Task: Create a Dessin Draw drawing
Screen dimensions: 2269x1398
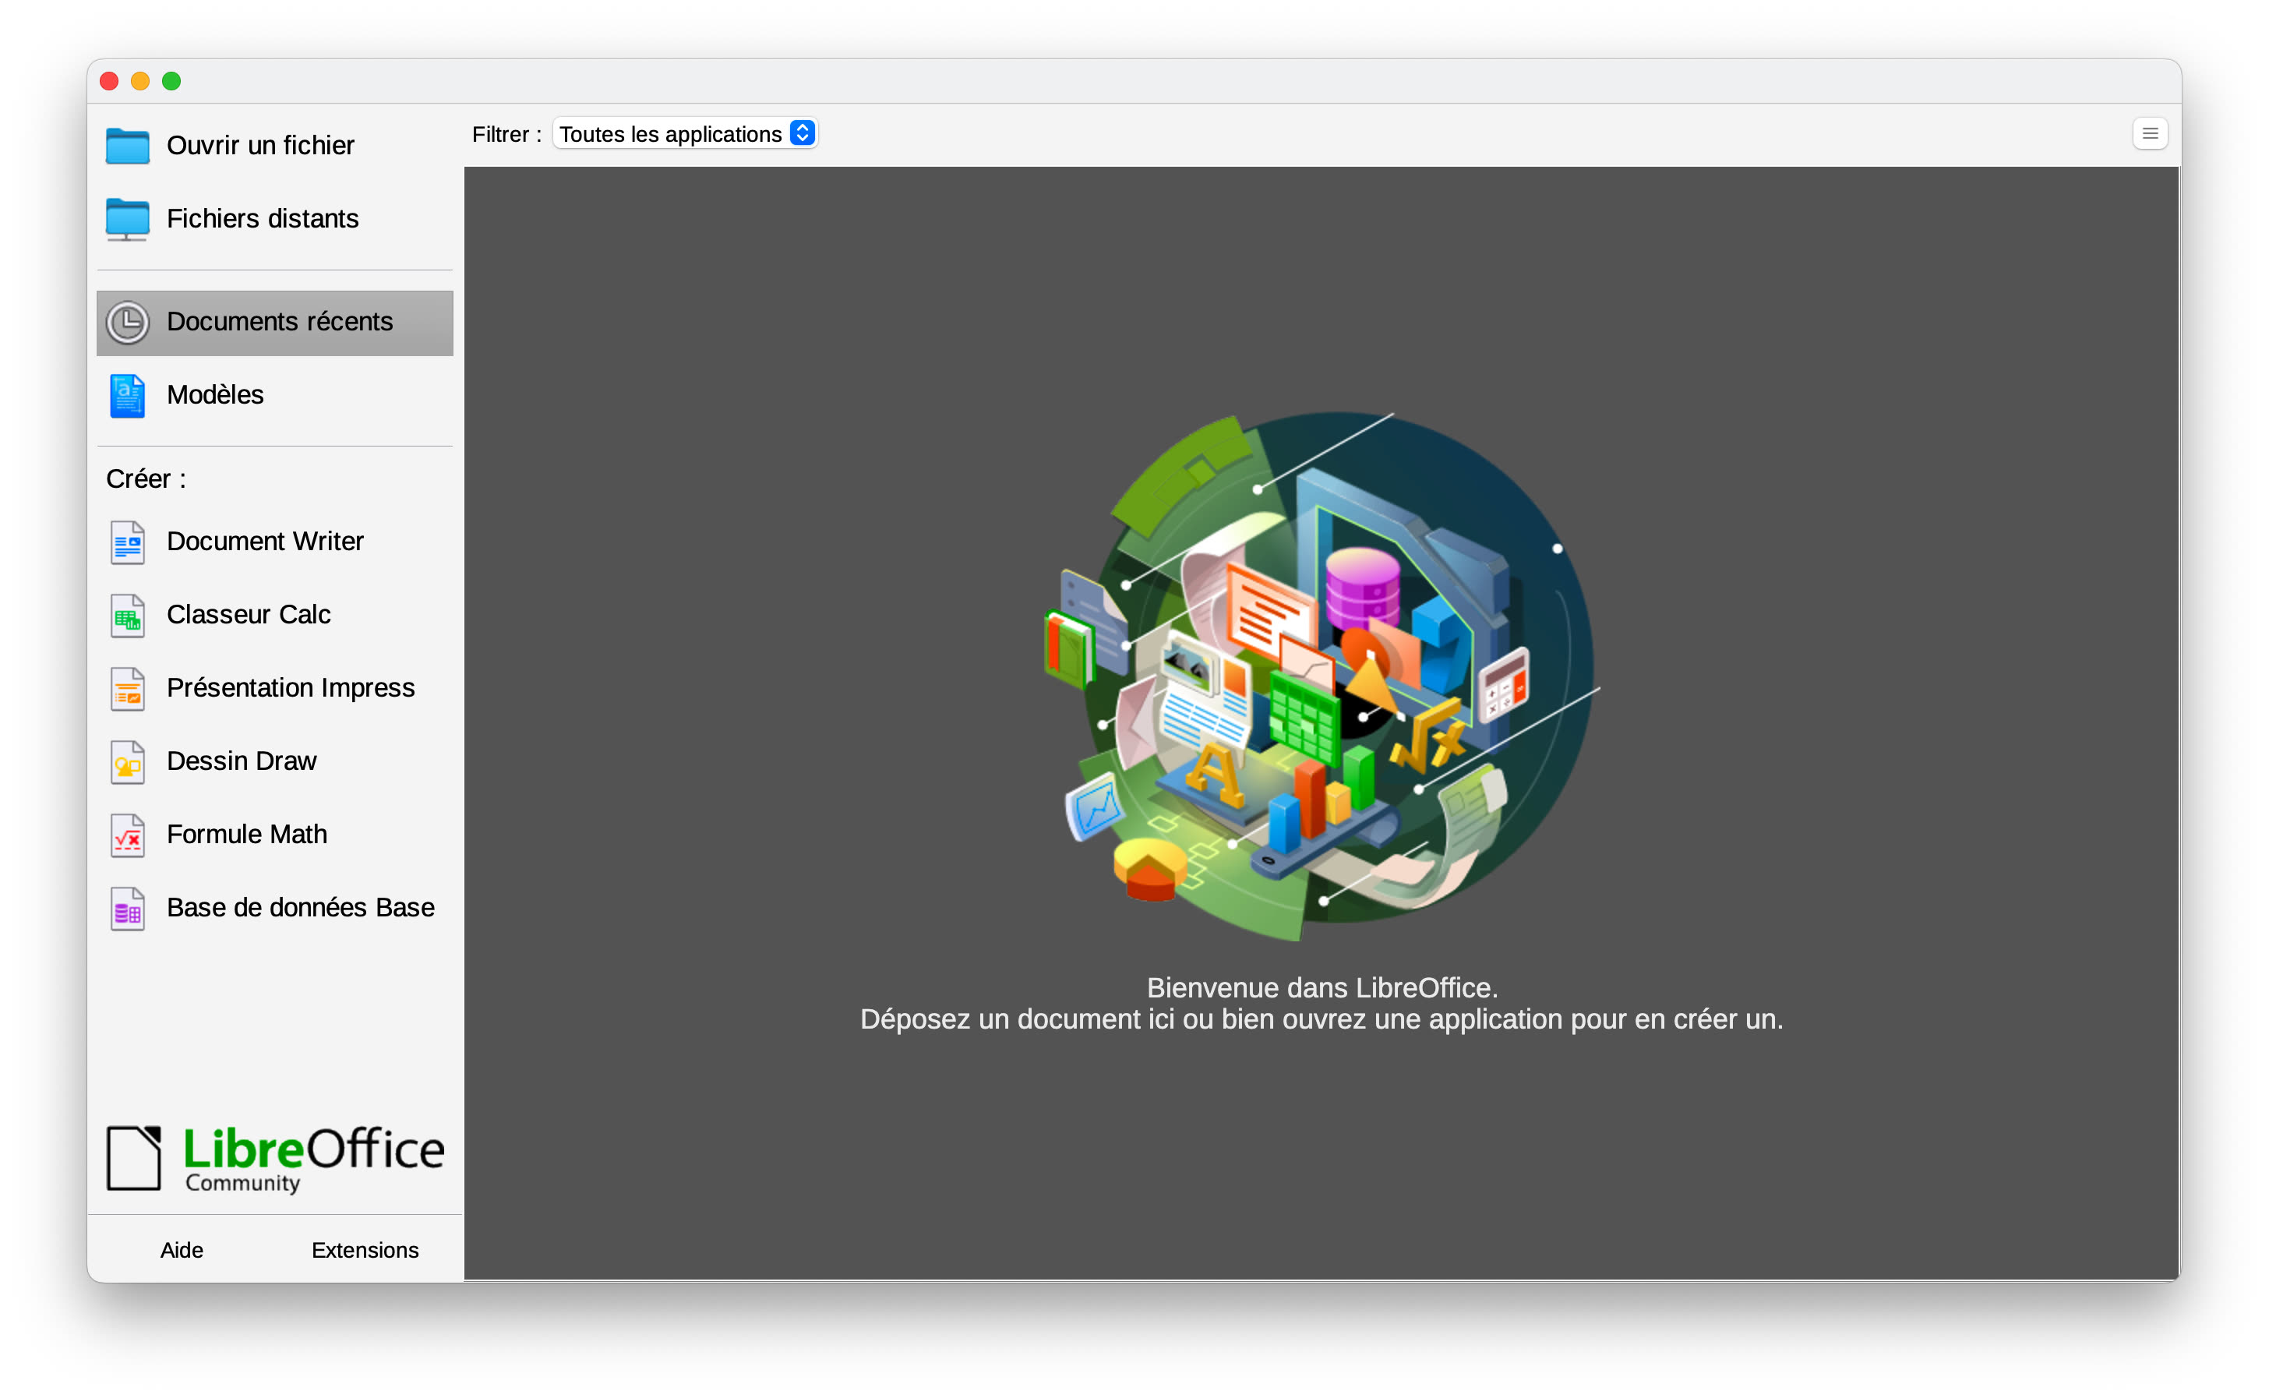Action: (x=242, y=760)
